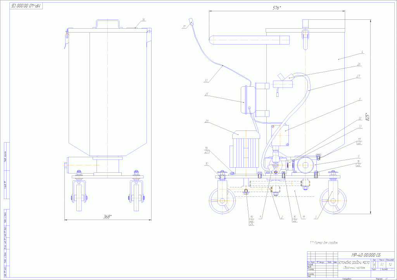Pick callout number 11 below the frame

coord(304,217)
